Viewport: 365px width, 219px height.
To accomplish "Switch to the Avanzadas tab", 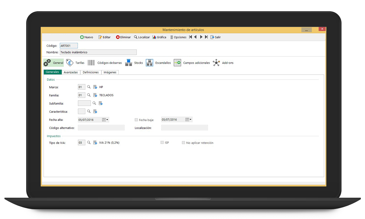I will [x=71, y=72].
